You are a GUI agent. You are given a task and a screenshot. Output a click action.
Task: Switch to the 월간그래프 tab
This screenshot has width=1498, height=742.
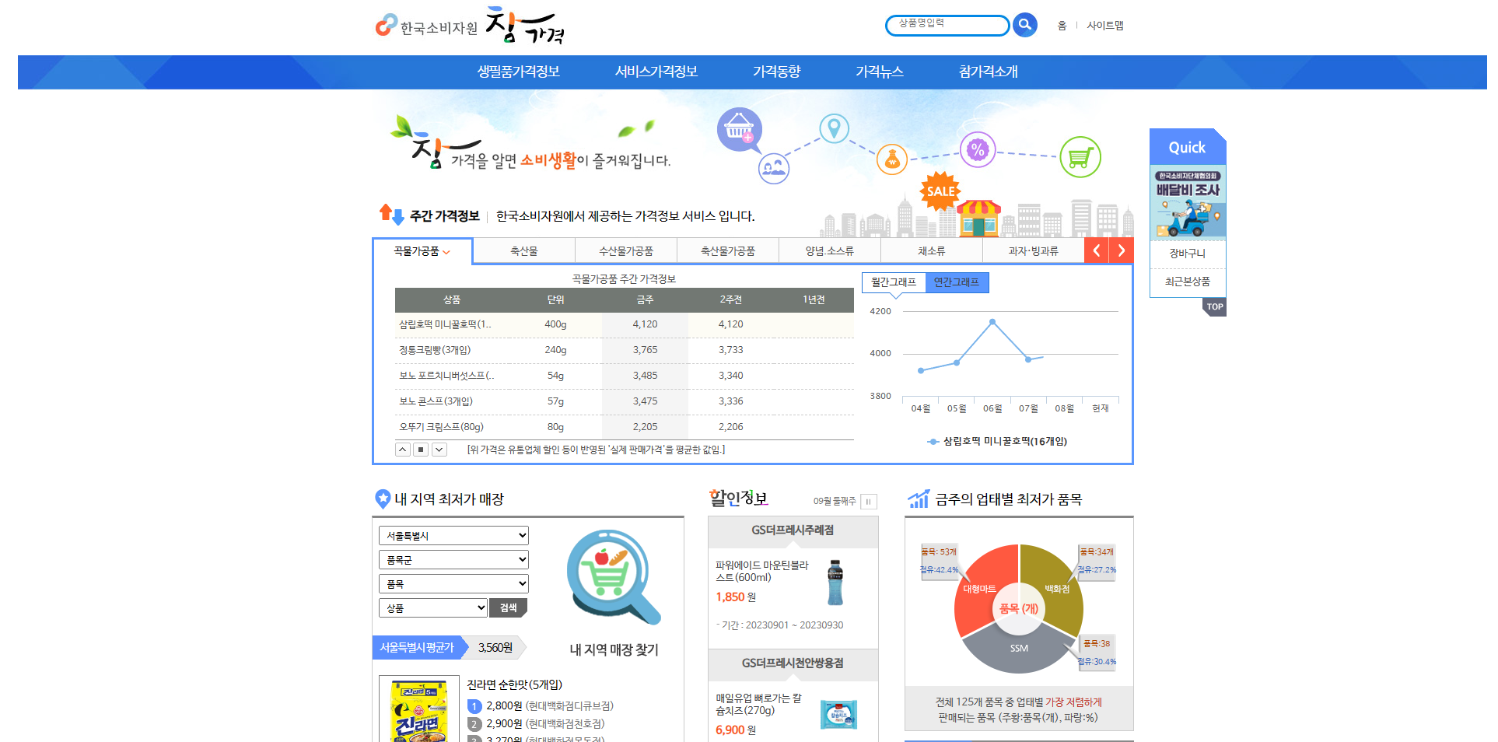[894, 282]
